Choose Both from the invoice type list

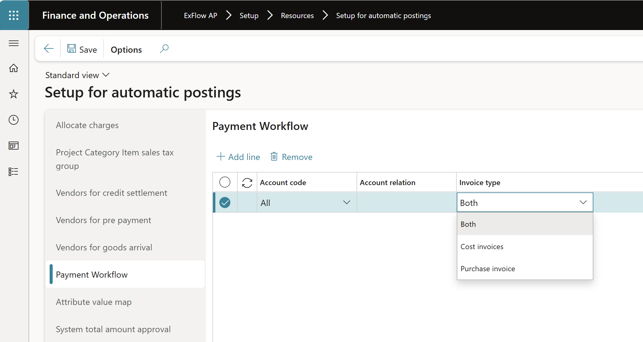click(525, 224)
